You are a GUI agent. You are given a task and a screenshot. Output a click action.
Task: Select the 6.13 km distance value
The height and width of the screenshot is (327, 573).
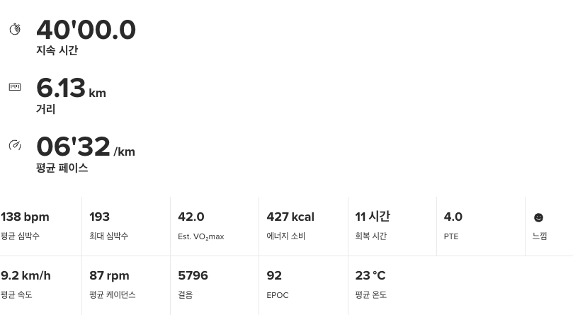tap(72, 88)
